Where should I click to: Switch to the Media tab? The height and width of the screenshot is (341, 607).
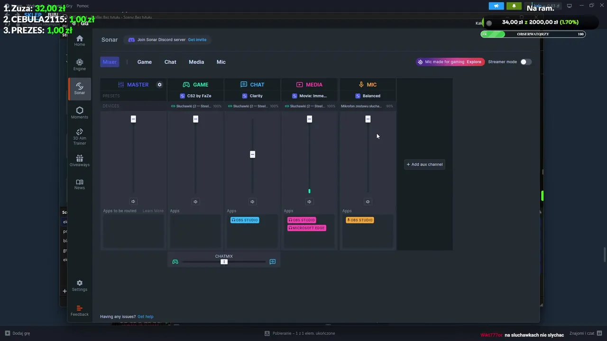point(196,62)
